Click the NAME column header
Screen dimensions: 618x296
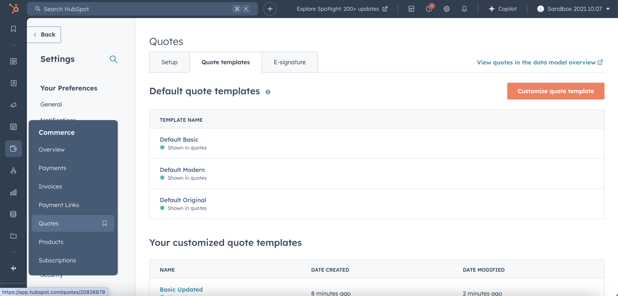pyautogui.click(x=167, y=270)
